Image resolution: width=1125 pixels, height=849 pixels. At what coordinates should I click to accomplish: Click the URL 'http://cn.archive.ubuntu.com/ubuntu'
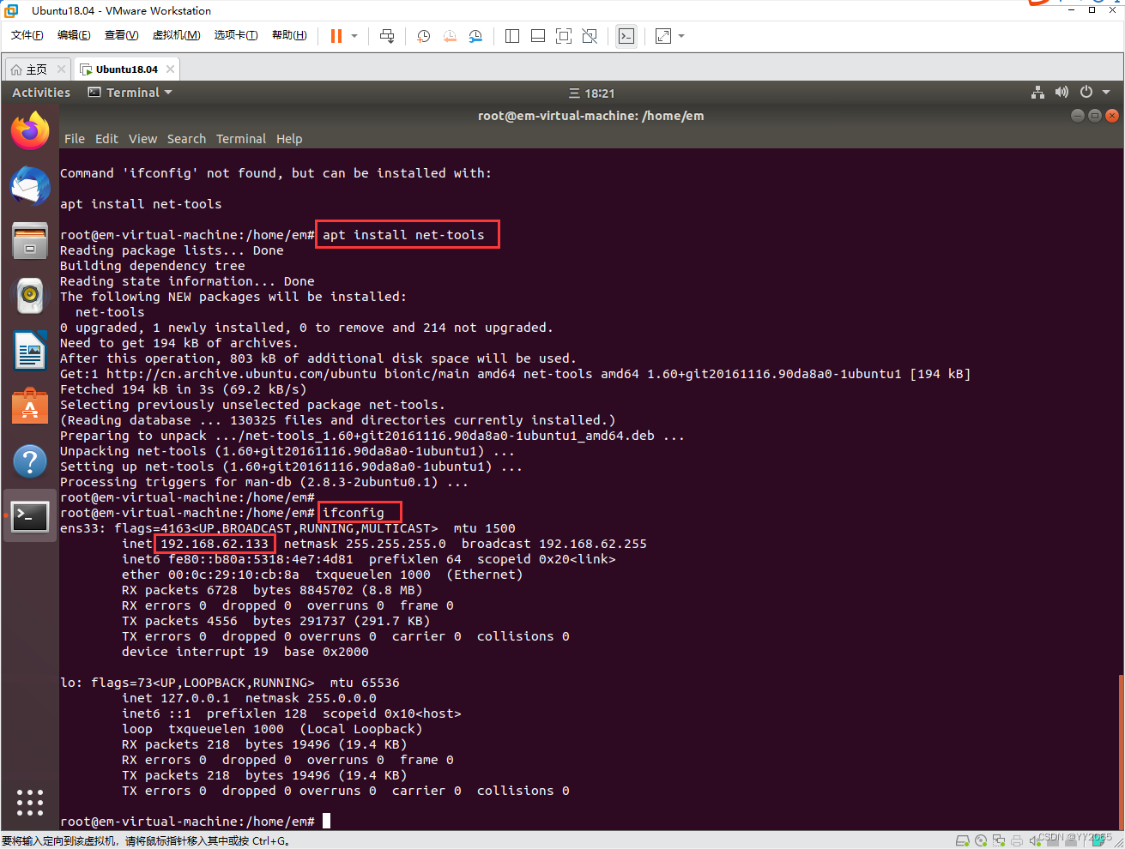(241, 374)
